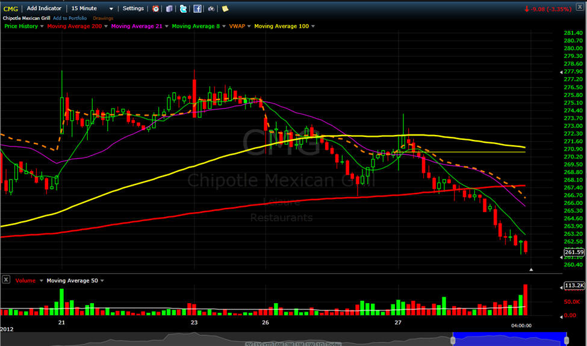Select the 3M range button
This screenshot has height=346, width=587.
point(290,344)
